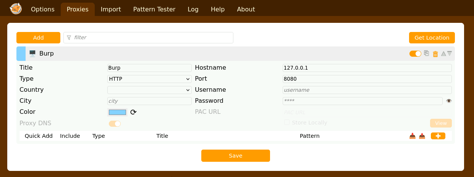Click the FoxyProxy fox logo

[16, 8]
